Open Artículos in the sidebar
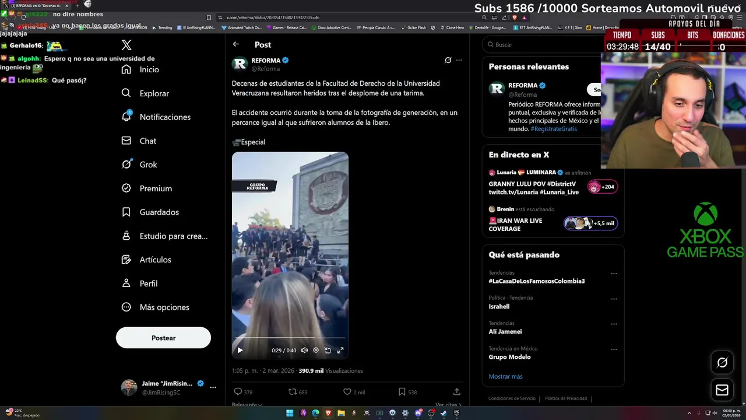 [x=146, y=260]
